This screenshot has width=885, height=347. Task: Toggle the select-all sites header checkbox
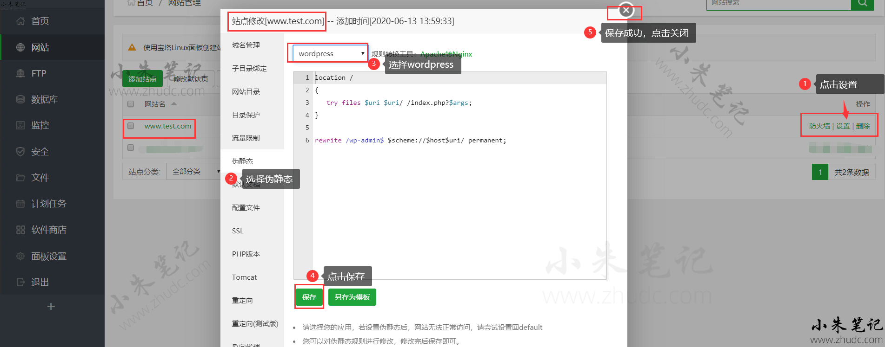(x=131, y=104)
